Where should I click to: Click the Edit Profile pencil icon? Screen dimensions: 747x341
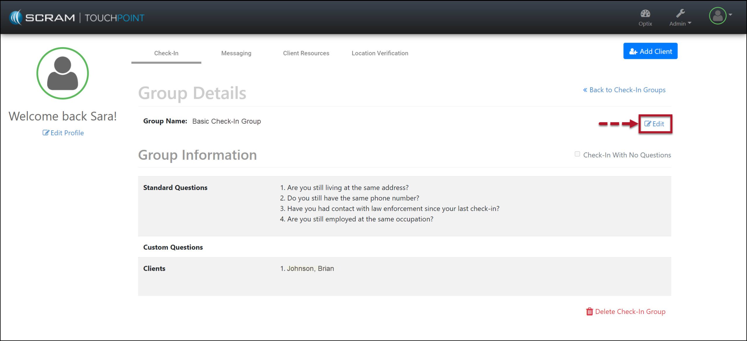tap(46, 133)
